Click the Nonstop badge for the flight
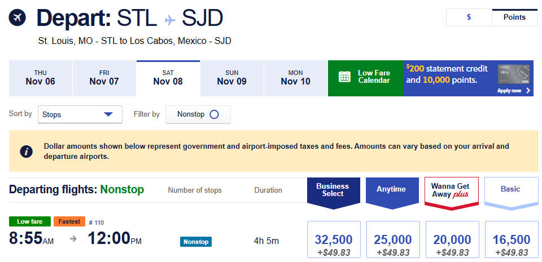The width and height of the screenshot is (542, 262). [x=195, y=242]
